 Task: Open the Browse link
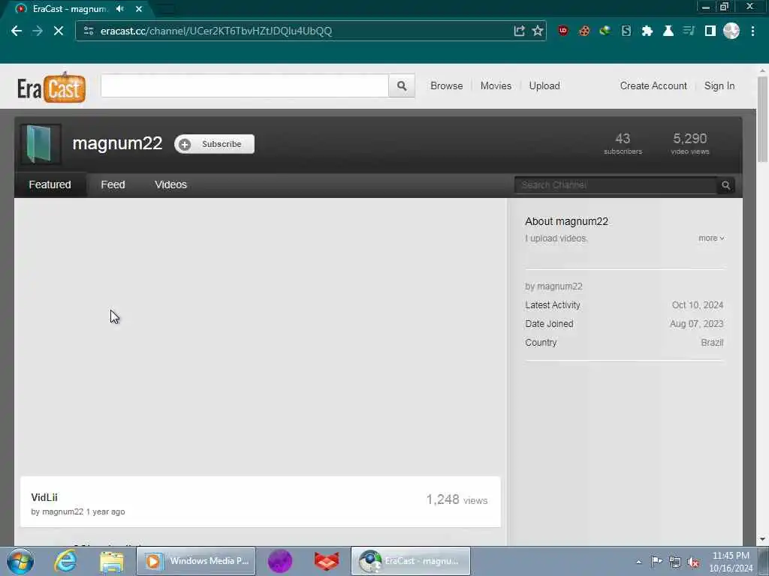[x=446, y=85]
